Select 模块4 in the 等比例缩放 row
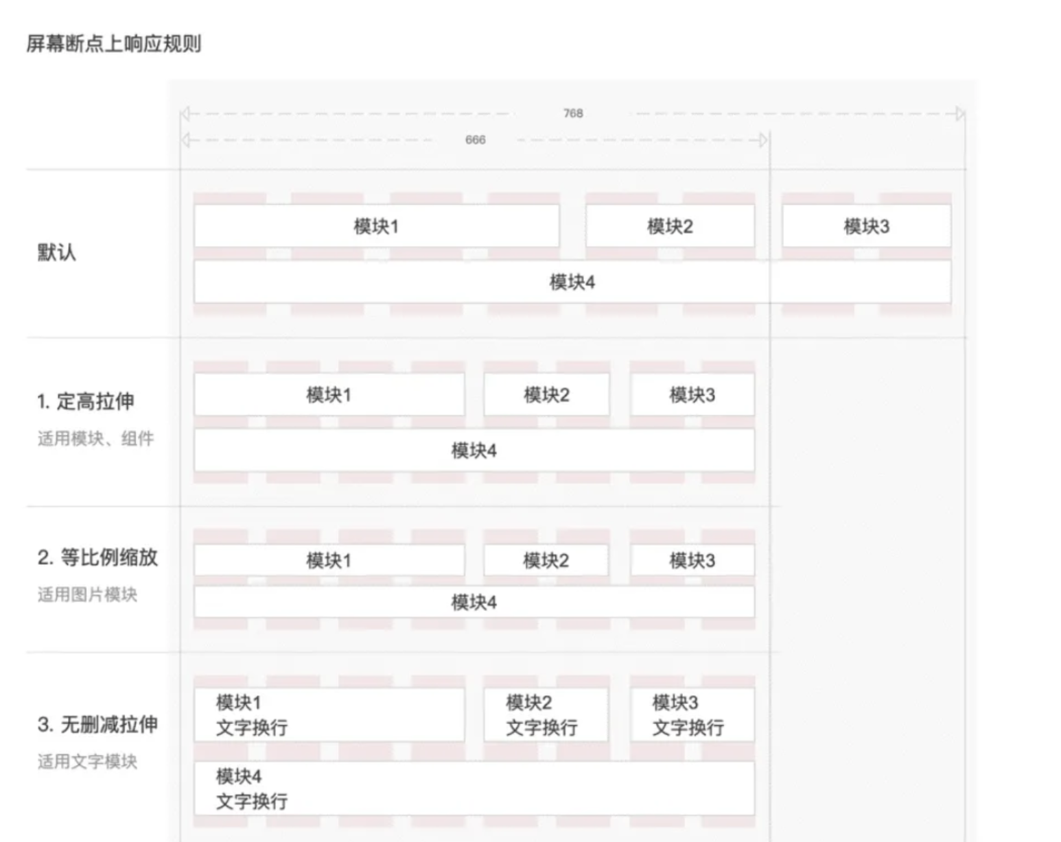Viewport: 1061px width, 842px height. pos(474,602)
